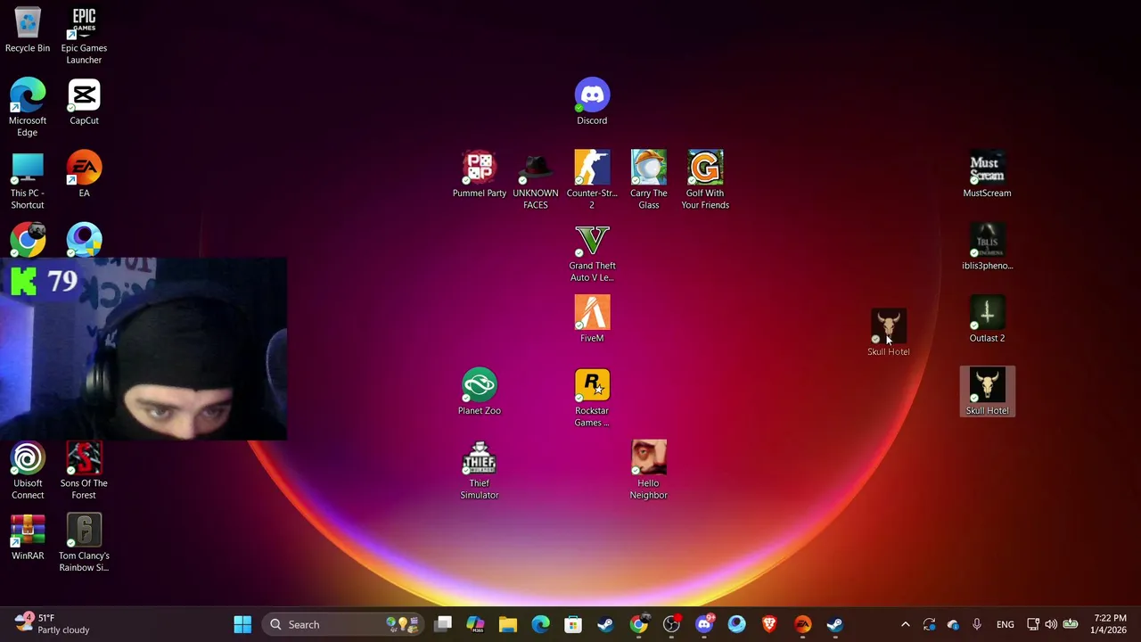
Task: Select the Pummel Party game icon
Action: pos(480,174)
